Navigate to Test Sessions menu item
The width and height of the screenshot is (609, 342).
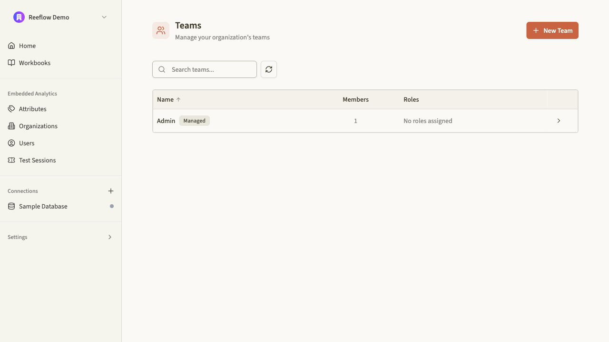37,160
